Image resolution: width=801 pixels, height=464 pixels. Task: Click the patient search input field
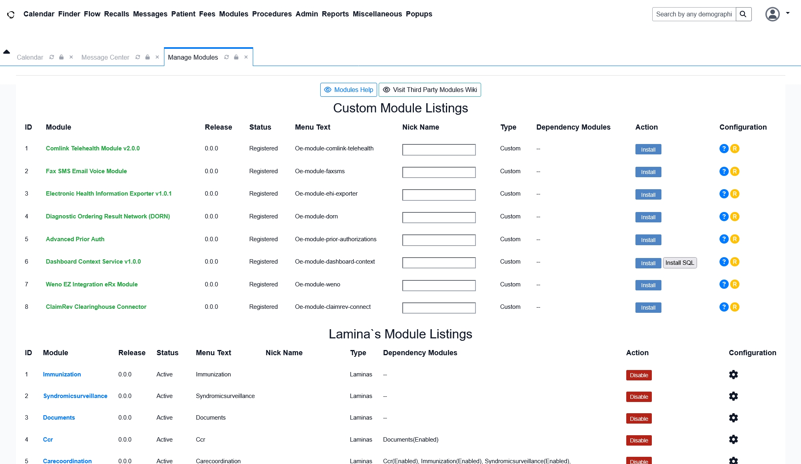point(694,14)
